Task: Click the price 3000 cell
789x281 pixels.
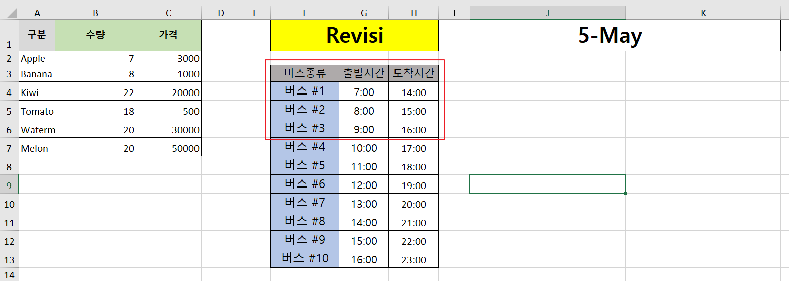Action: coord(168,58)
